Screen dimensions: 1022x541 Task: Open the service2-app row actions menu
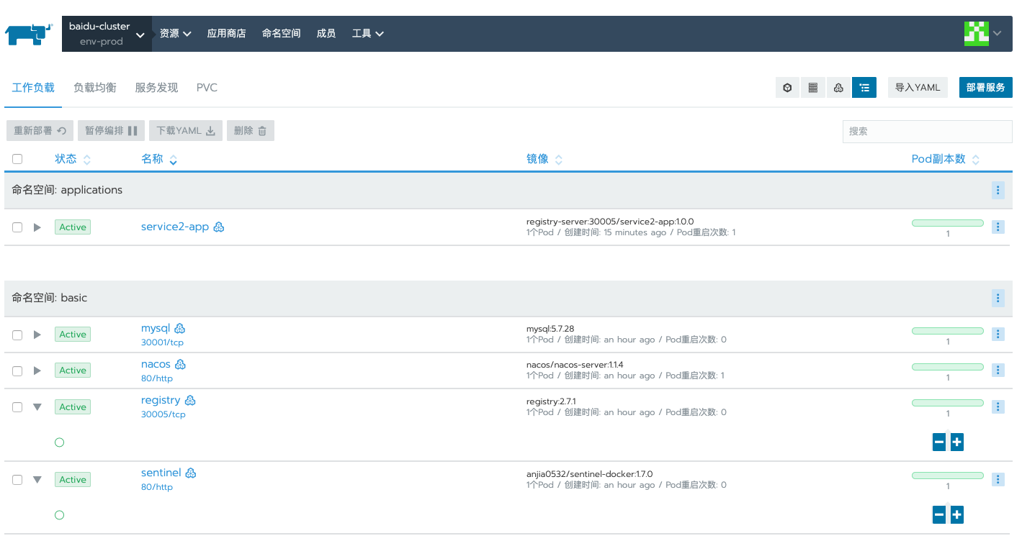(x=998, y=227)
